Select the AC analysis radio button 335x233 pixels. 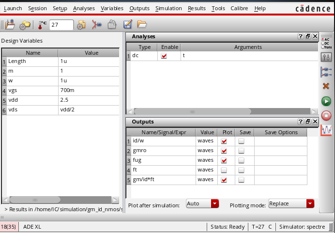[x=322, y=40]
